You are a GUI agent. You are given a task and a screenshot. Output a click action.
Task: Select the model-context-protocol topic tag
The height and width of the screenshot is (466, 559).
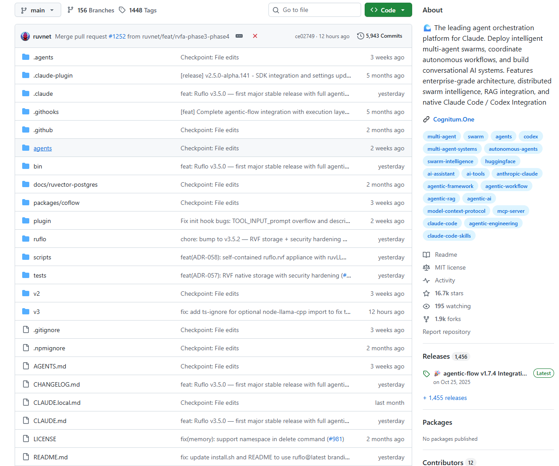[456, 211]
